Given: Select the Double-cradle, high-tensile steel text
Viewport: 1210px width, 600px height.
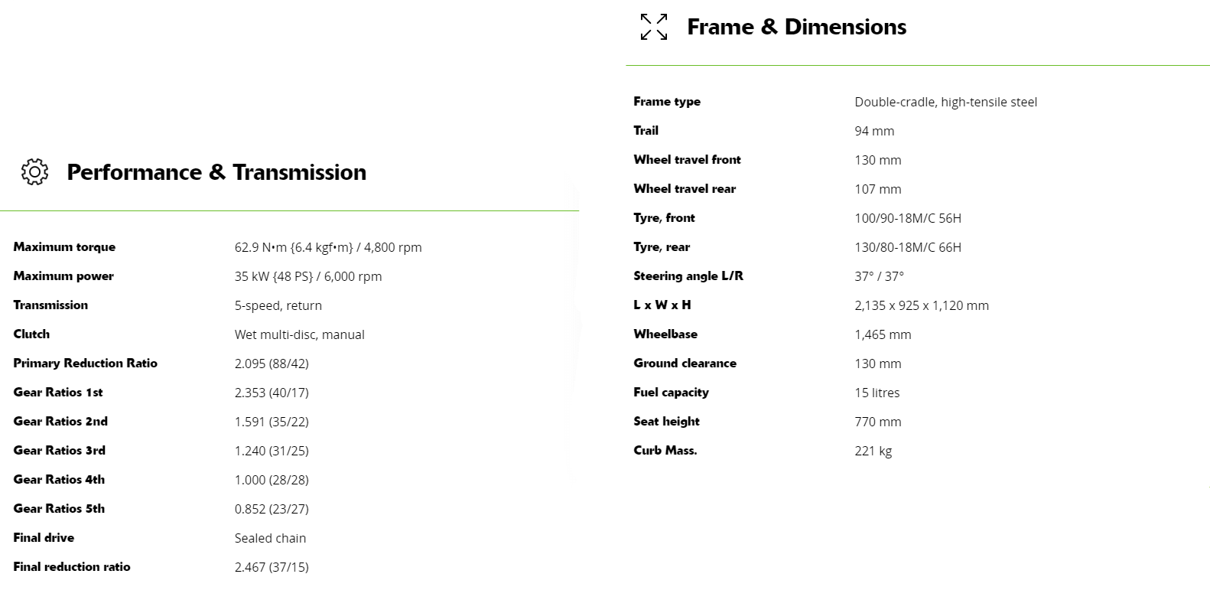Looking at the screenshot, I should 945,102.
